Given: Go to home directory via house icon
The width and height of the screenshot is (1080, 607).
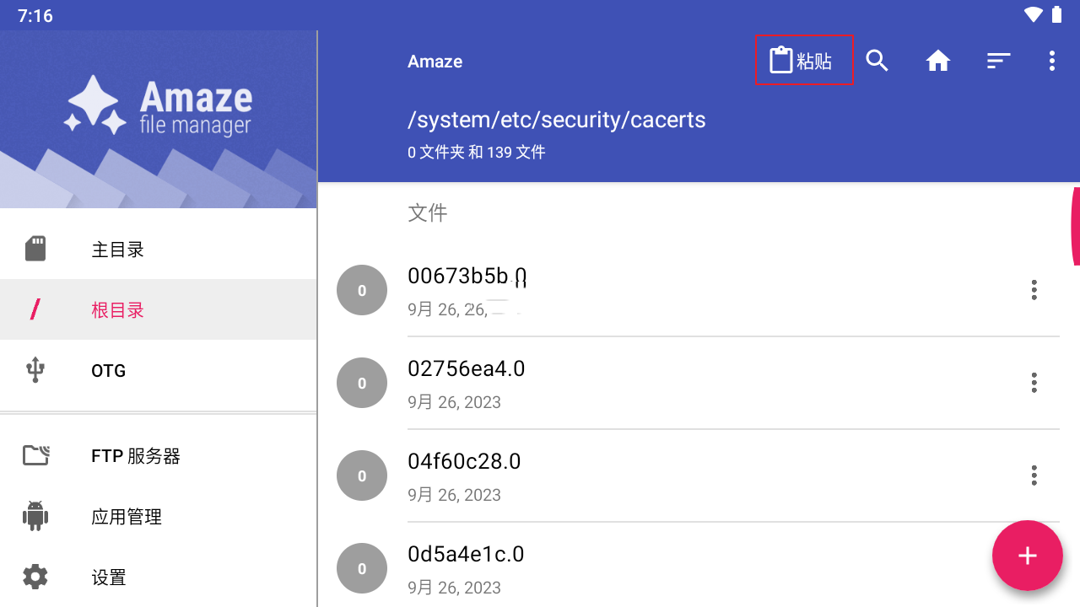Looking at the screenshot, I should (x=938, y=61).
